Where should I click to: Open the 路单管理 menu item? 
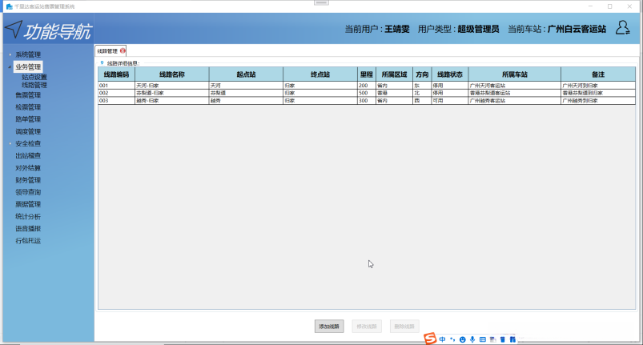coord(28,119)
